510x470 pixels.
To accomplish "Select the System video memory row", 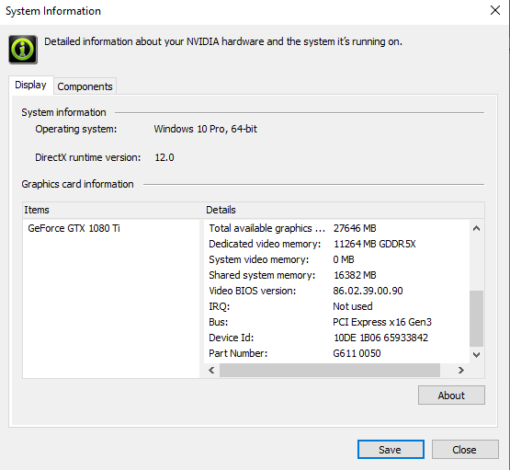I will tap(336, 259).
